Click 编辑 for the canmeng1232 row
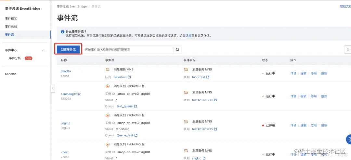 coord(304,96)
